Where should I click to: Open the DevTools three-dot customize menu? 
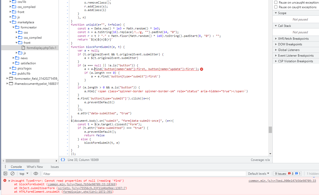5,167
